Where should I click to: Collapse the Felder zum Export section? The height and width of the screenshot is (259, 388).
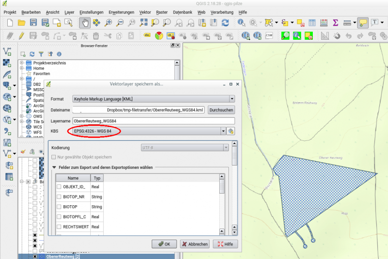pyautogui.click(x=54, y=168)
